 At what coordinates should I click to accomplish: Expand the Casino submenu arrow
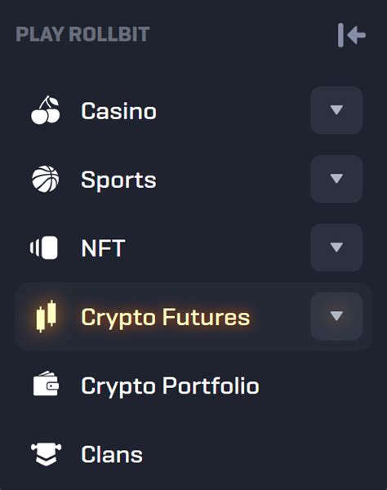point(336,110)
